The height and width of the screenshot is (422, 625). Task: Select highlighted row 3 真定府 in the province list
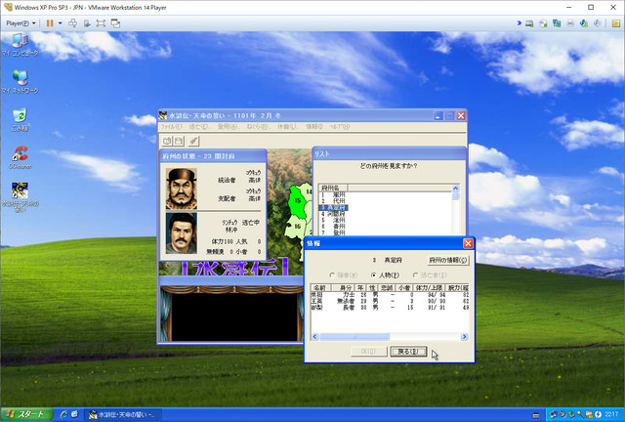(334, 208)
